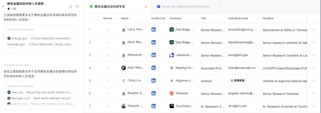The width and height of the screenshot is (321, 113).
Task: Click chat title 稀有金属回收科研人员搜索
Action: coord(25,4)
